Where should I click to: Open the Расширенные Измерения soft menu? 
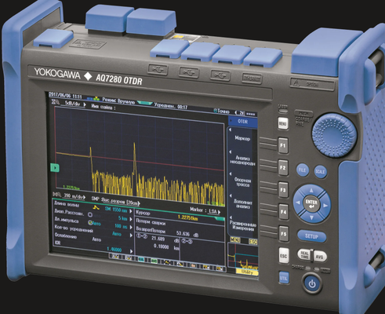(243, 226)
